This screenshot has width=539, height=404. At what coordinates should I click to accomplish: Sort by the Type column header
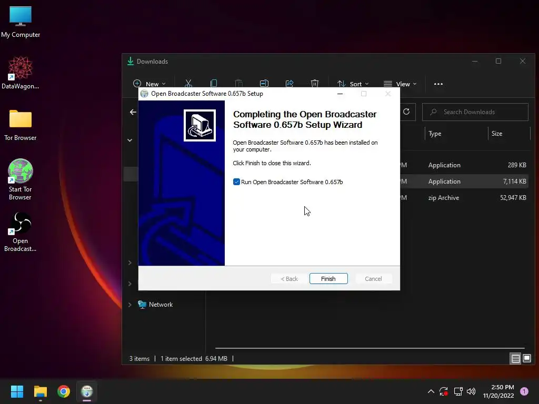[455, 134]
